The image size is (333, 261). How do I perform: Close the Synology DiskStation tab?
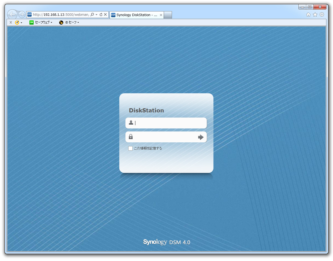(x=161, y=15)
